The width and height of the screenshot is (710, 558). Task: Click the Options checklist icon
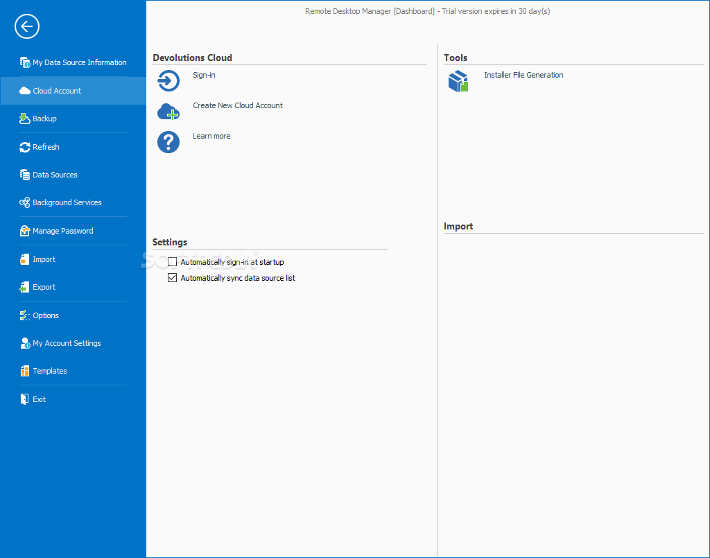coord(25,315)
